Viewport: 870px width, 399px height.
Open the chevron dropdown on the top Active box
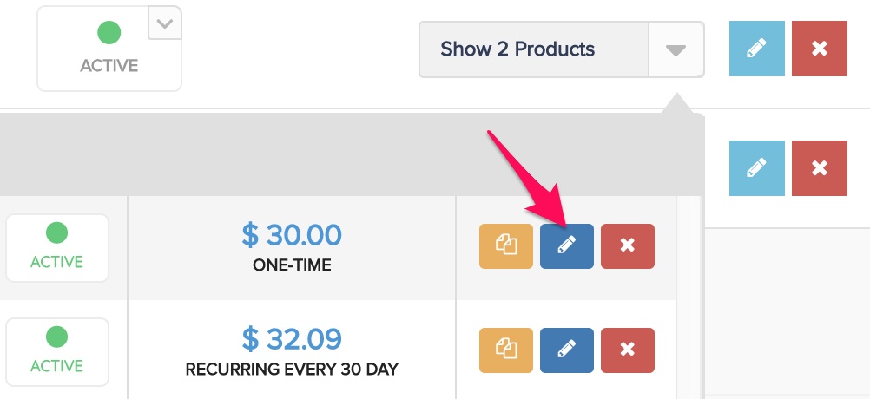pos(165,23)
